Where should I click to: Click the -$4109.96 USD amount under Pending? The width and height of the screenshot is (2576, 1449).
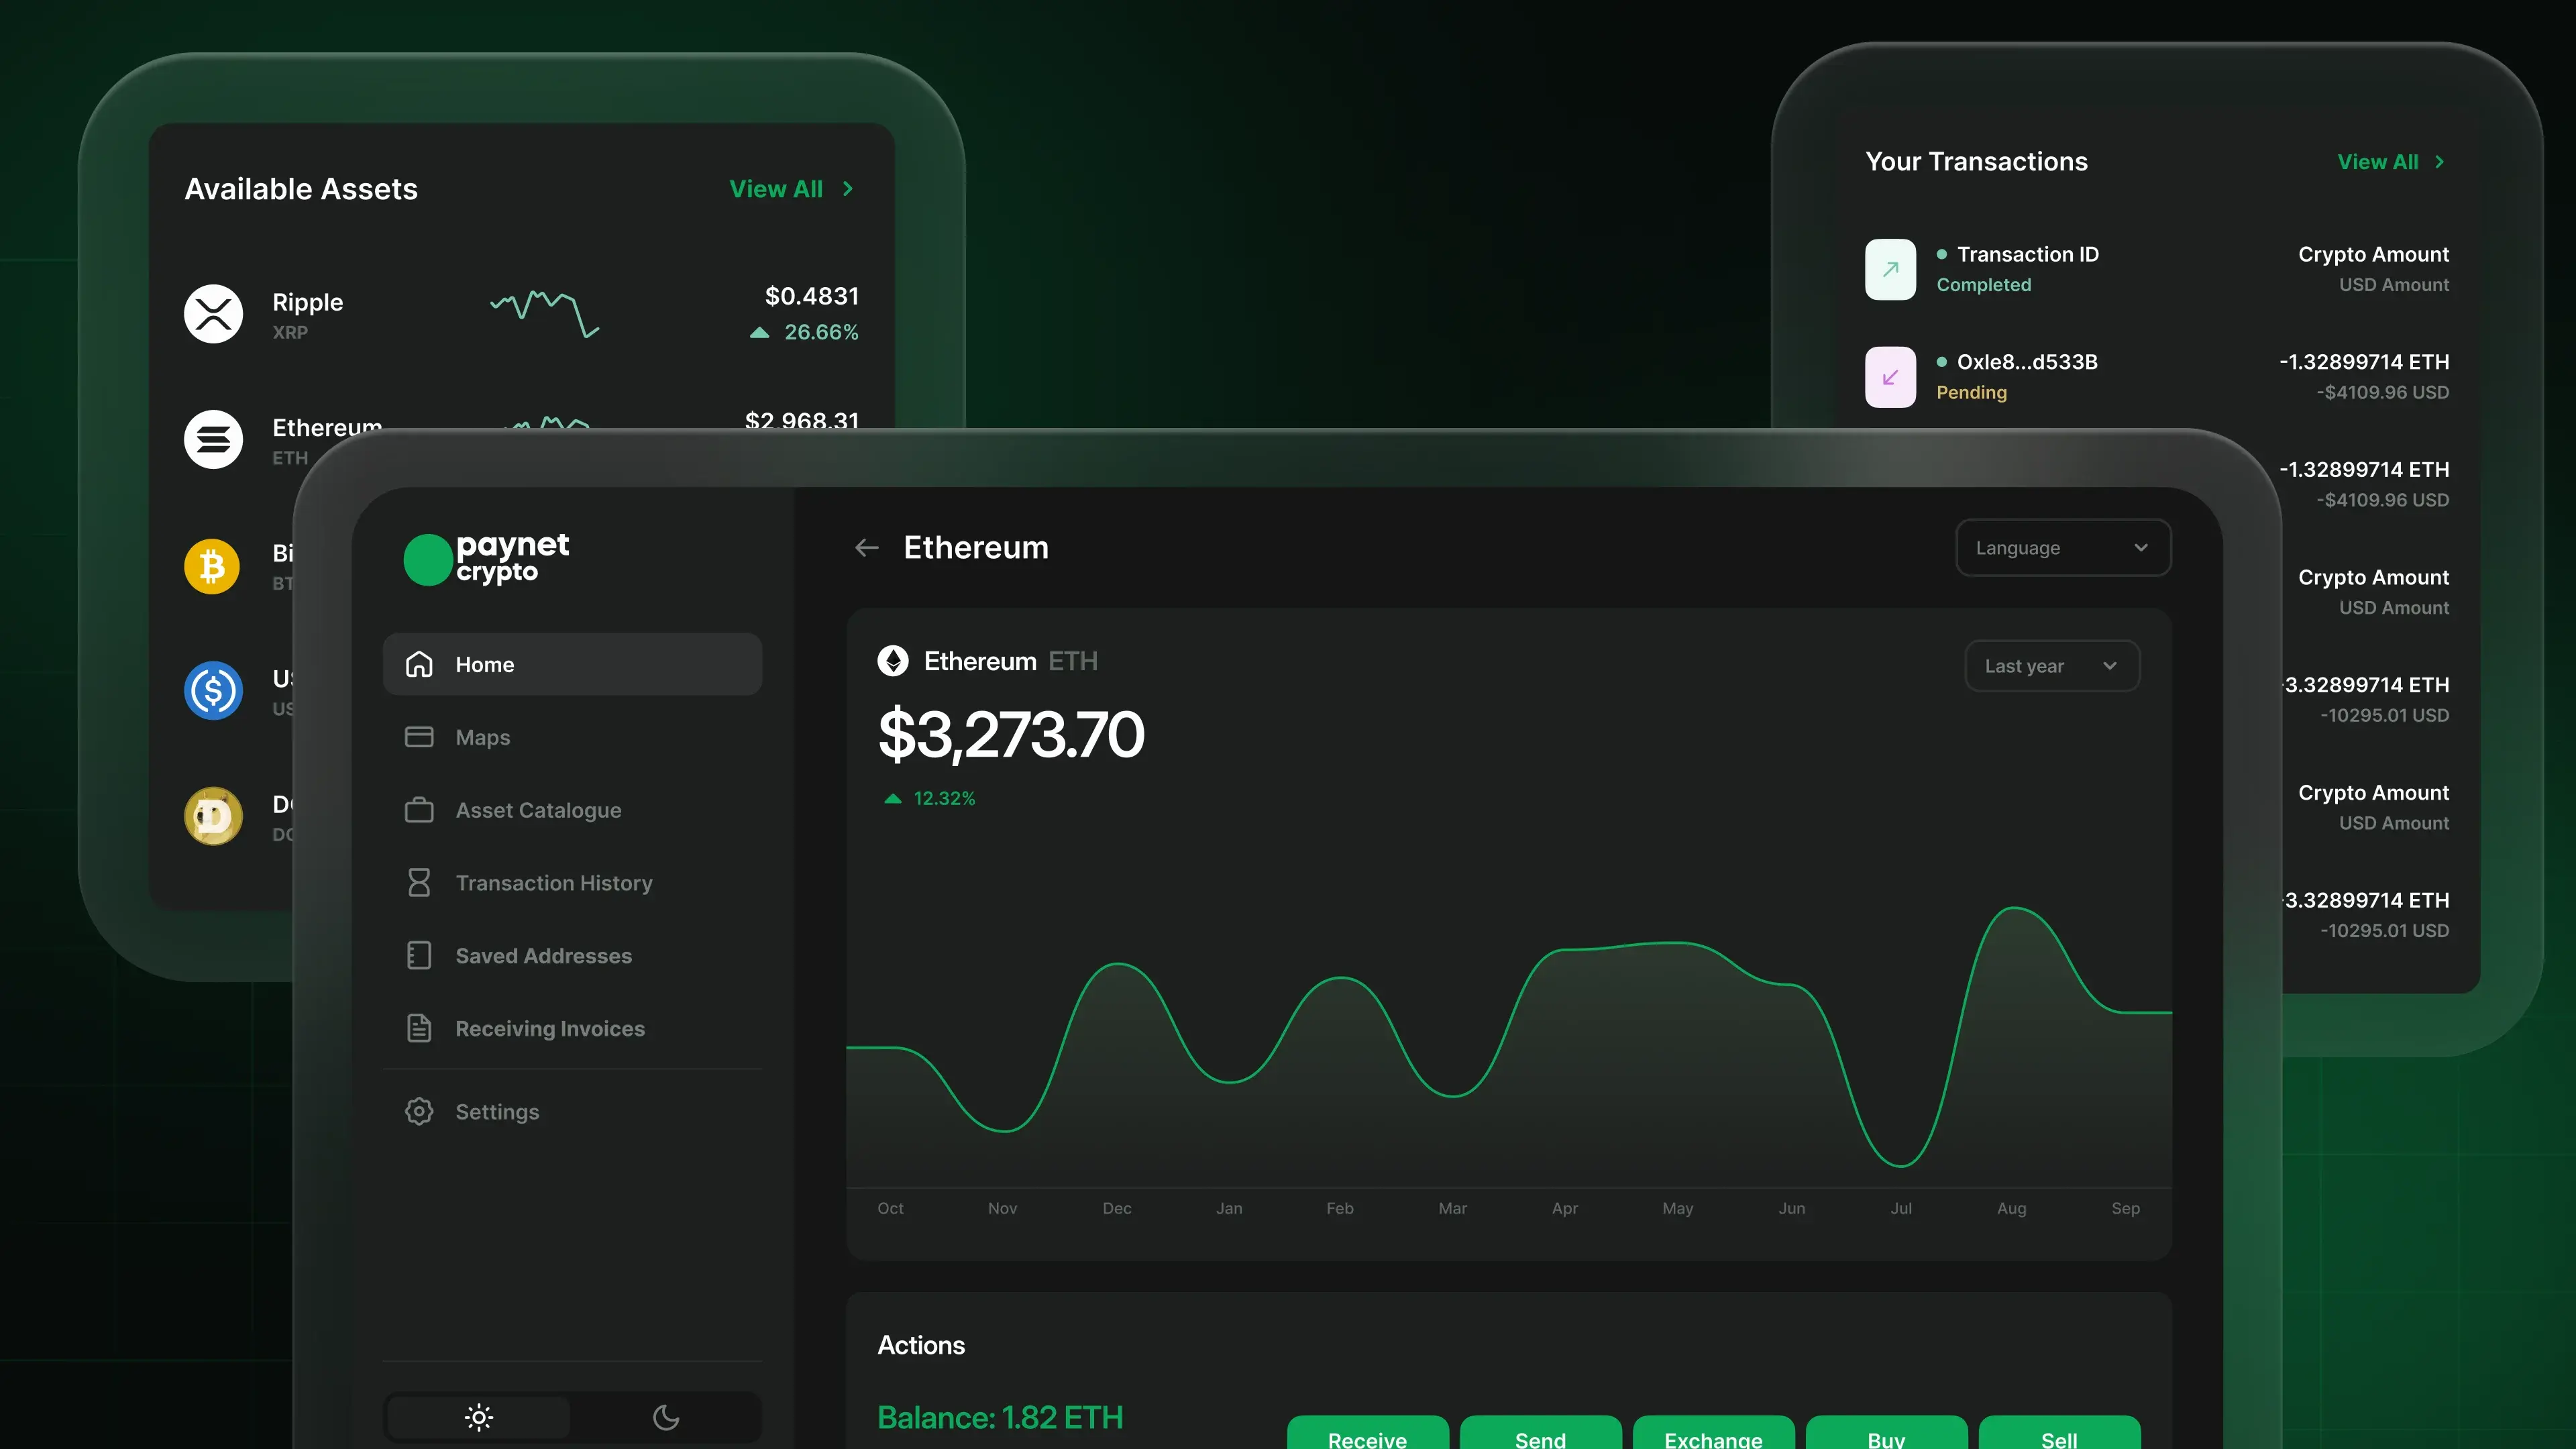2383,392
